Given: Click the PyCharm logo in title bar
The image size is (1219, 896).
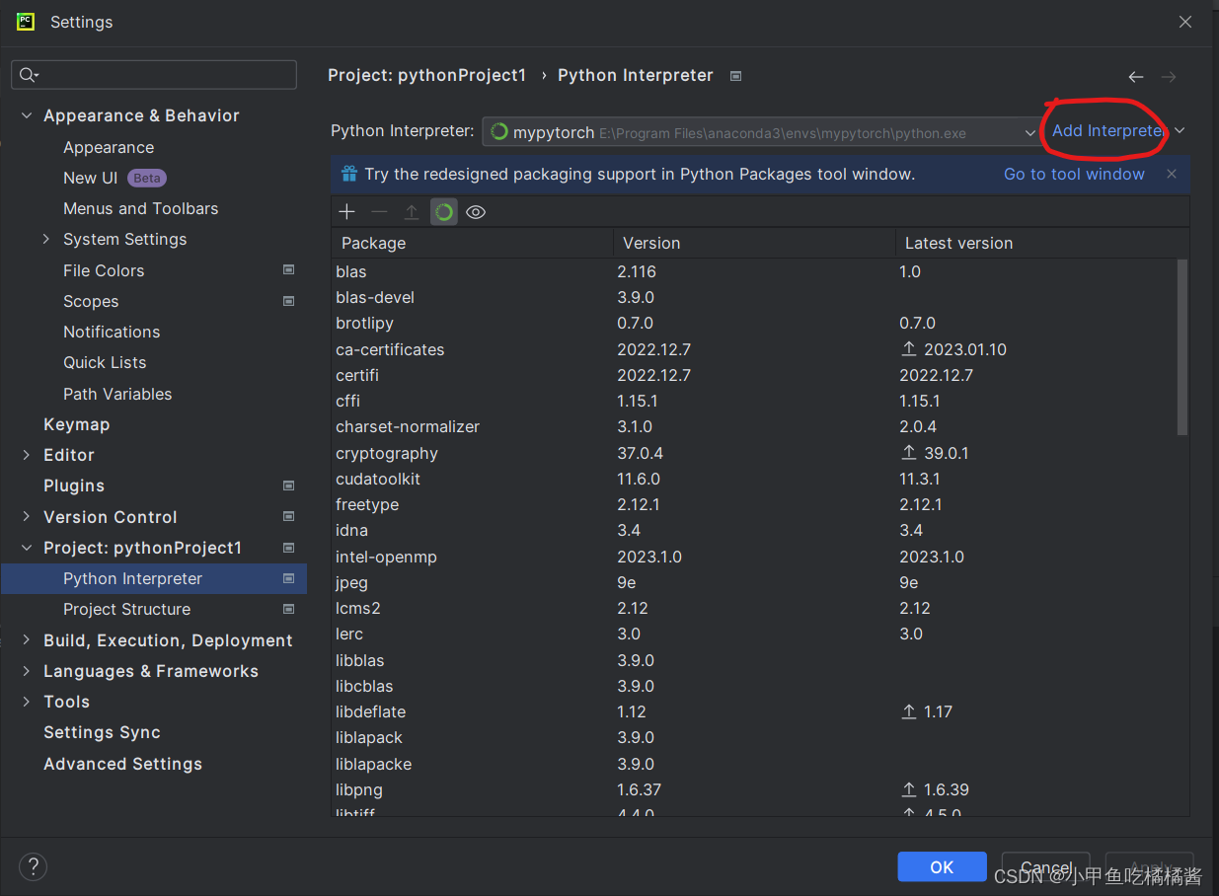Looking at the screenshot, I should click(x=26, y=22).
